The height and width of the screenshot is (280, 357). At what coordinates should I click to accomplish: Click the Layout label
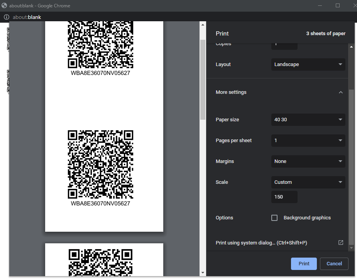pyautogui.click(x=223, y=64)
